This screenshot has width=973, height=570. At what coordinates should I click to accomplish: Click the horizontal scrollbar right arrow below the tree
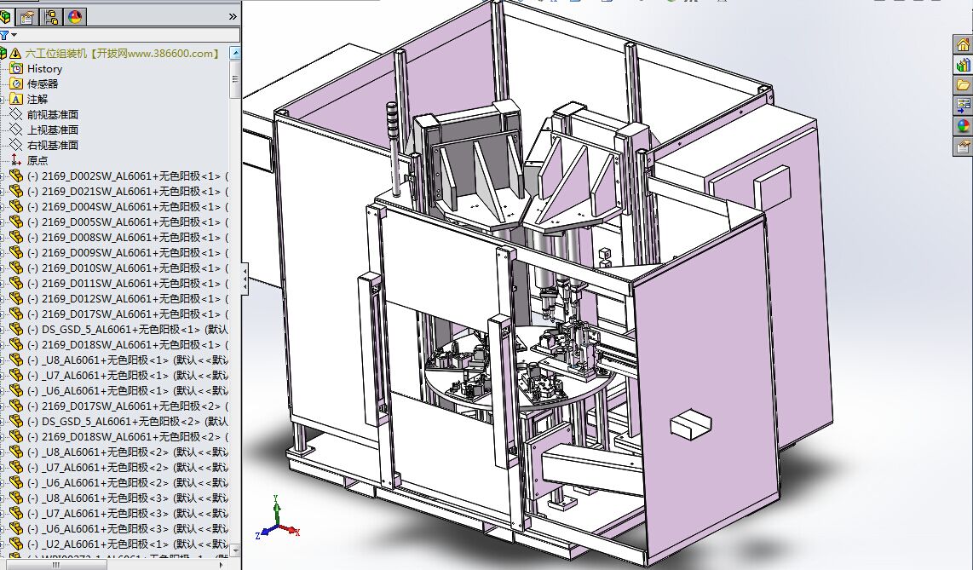coord(222,565)
